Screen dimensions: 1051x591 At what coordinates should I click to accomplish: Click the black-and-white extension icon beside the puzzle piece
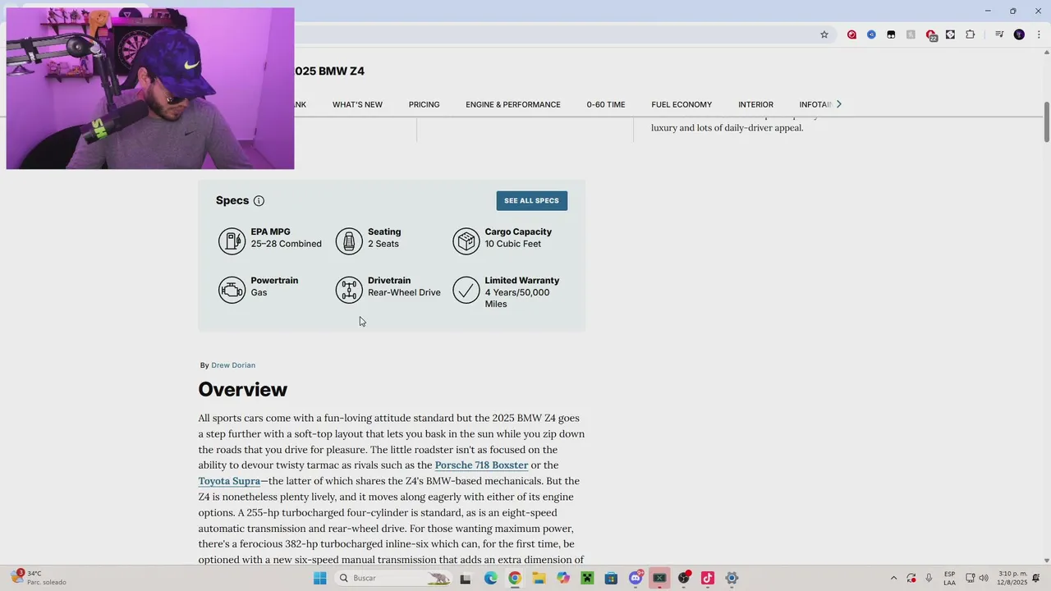click(950, 34)
